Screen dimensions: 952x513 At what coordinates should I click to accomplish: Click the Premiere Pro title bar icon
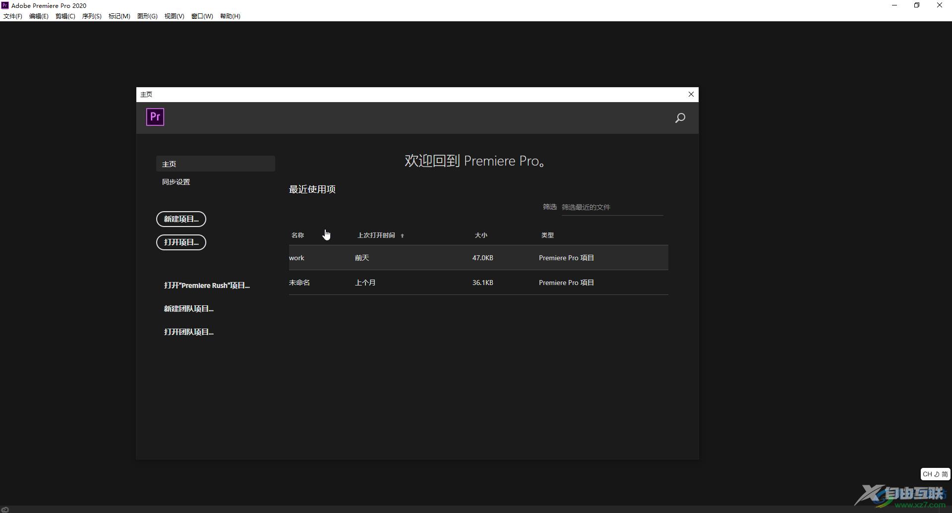click(5, 5)
